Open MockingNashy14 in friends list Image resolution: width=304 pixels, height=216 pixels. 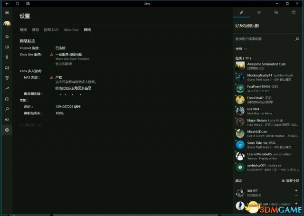[x=267, y=77]
